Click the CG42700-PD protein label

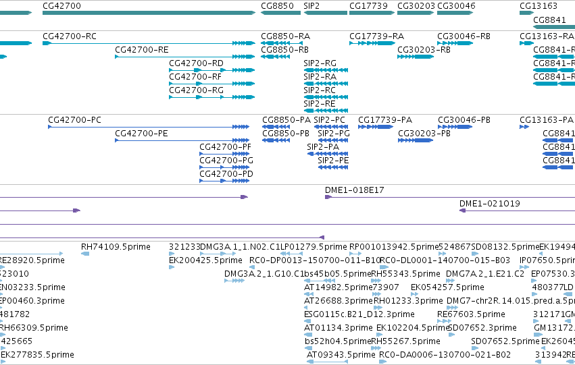226,174
